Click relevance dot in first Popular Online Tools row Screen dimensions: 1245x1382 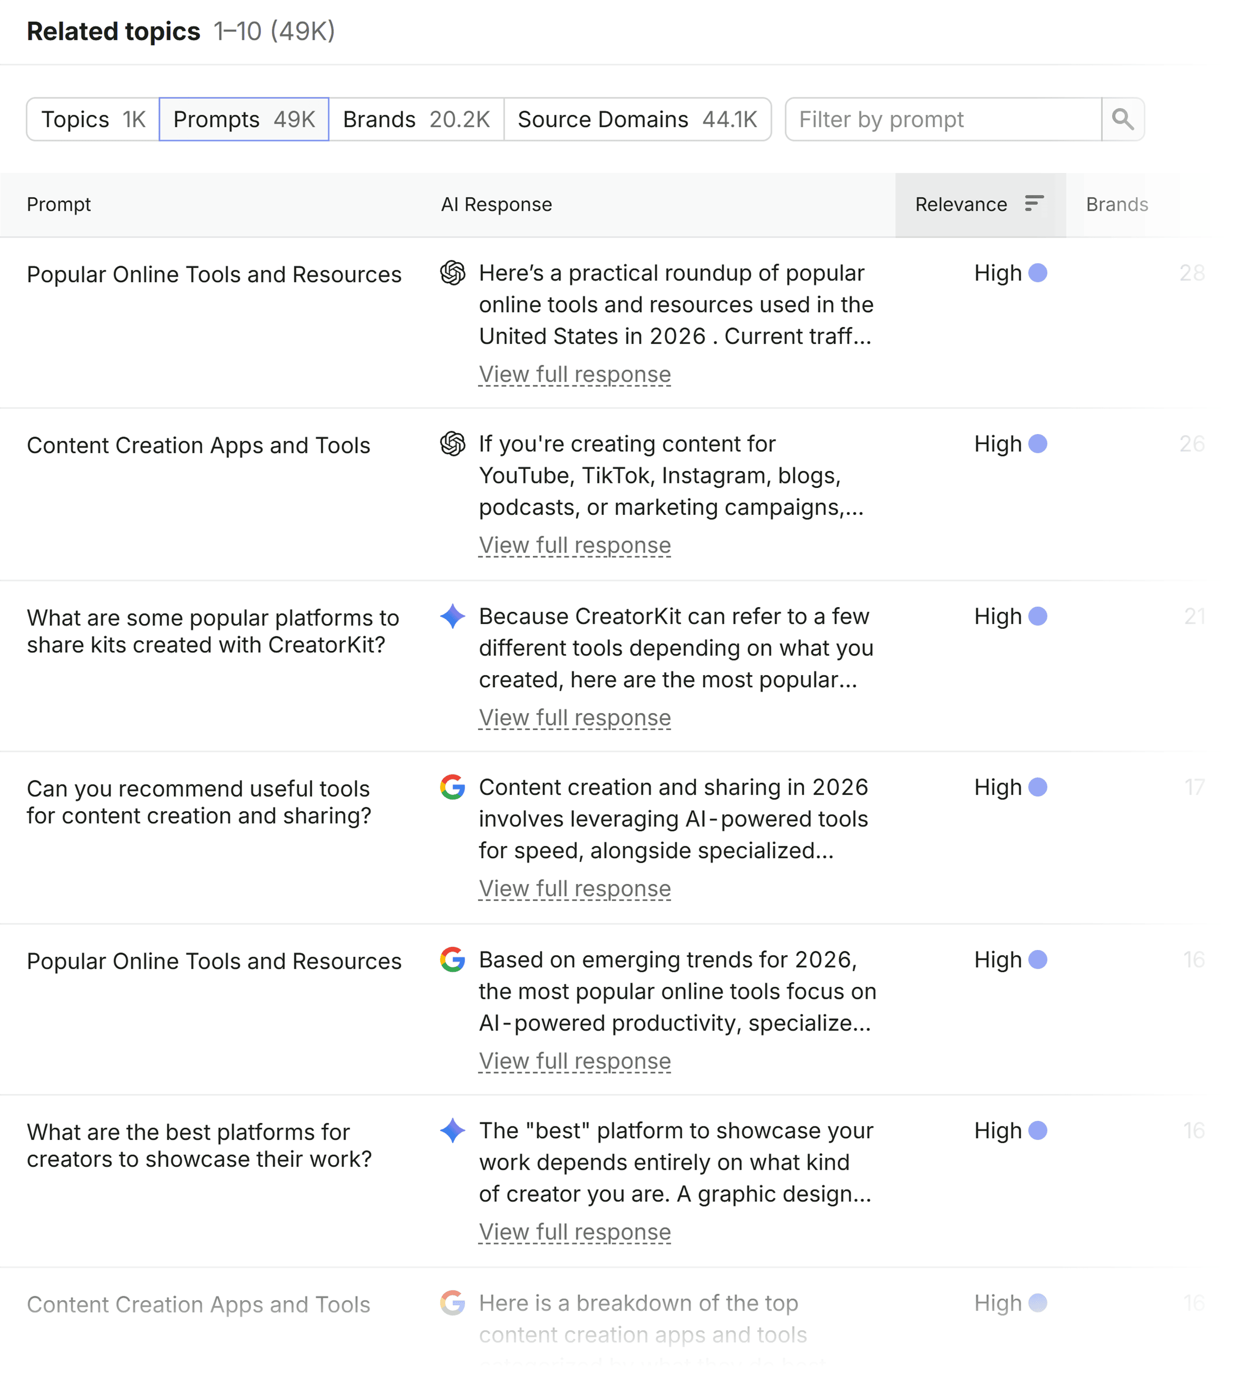[1038, 273]
